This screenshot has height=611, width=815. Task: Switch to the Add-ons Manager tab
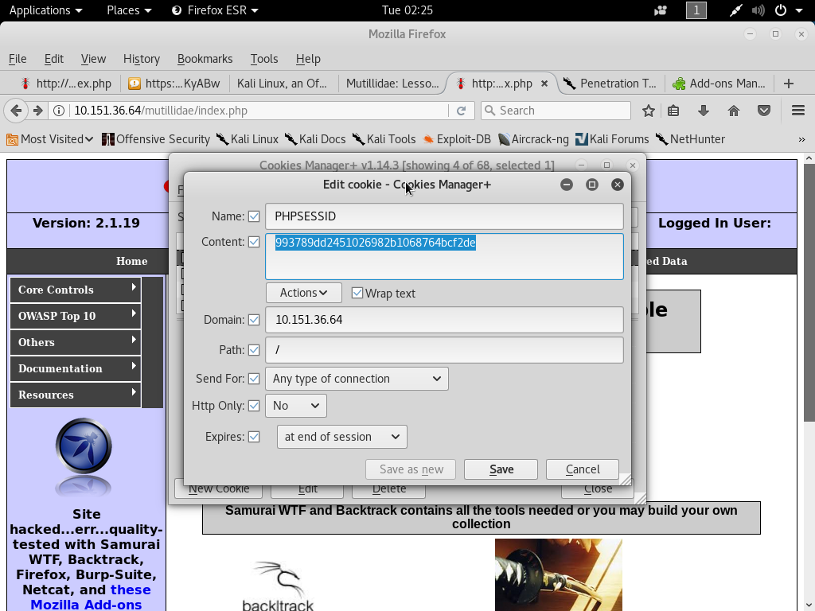pyautogui.click(x=719, y=84)
